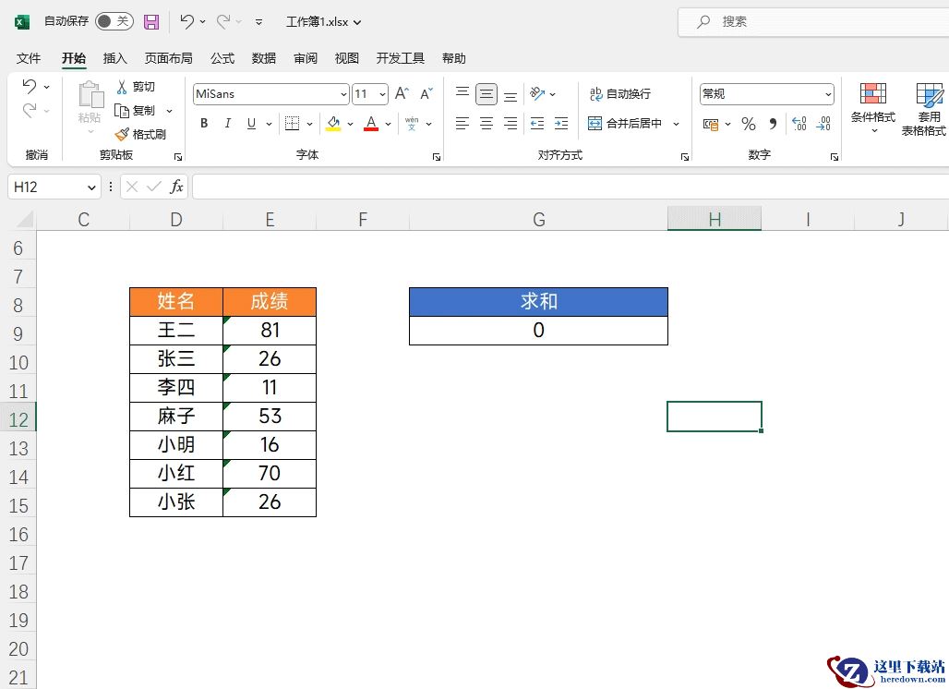Decrease font size with smaller A
Viewport: 949px width, 689px height.
click(426, 94)
